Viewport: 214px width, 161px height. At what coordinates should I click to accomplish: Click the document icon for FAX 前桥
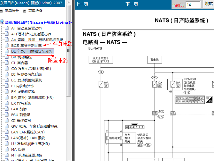[x=7, y=109]
